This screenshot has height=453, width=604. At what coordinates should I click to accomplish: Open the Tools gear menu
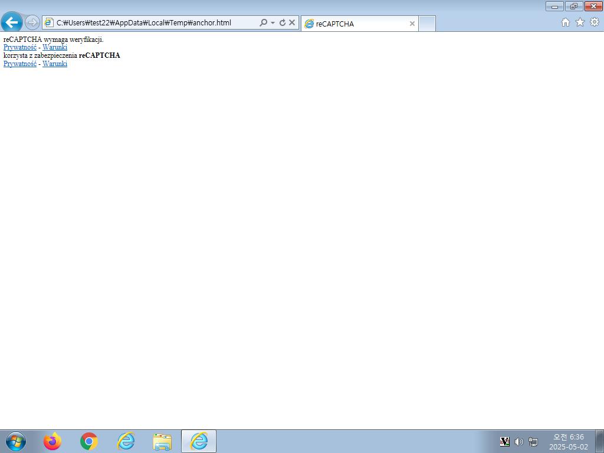(595, 22)
